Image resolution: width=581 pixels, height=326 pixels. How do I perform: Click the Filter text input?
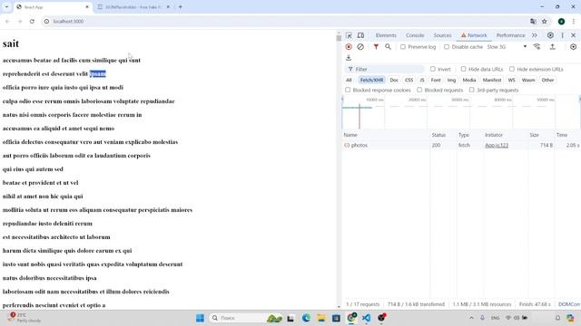(x=385, y=69)
